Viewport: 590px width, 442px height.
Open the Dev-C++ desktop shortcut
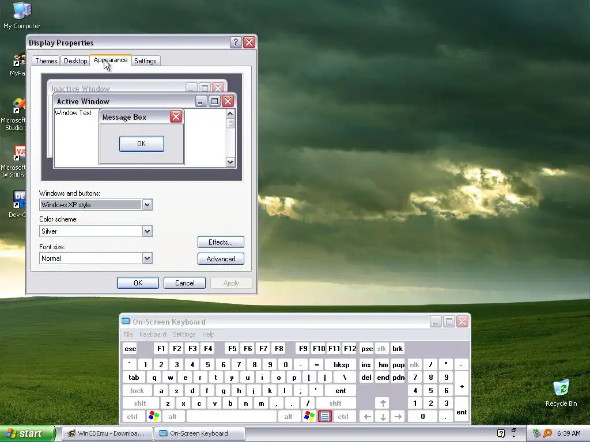(18, 204)
